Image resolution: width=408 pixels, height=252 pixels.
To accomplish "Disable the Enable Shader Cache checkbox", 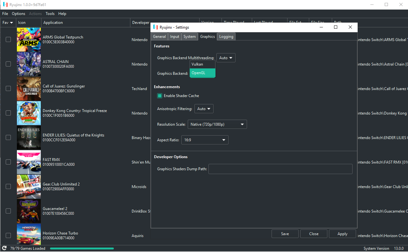I will pos(160,96).
